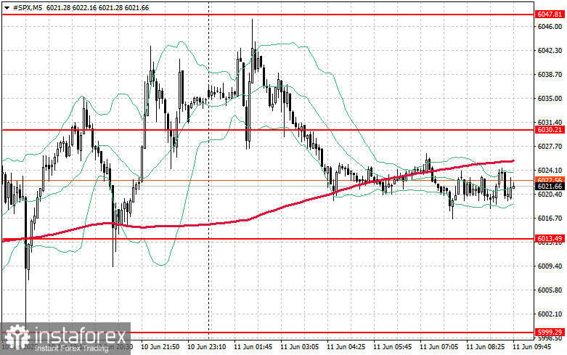This screenshot has height=355, width=567.
Task: Click the 6042.30 price axis label
Action: pos(550,51)
